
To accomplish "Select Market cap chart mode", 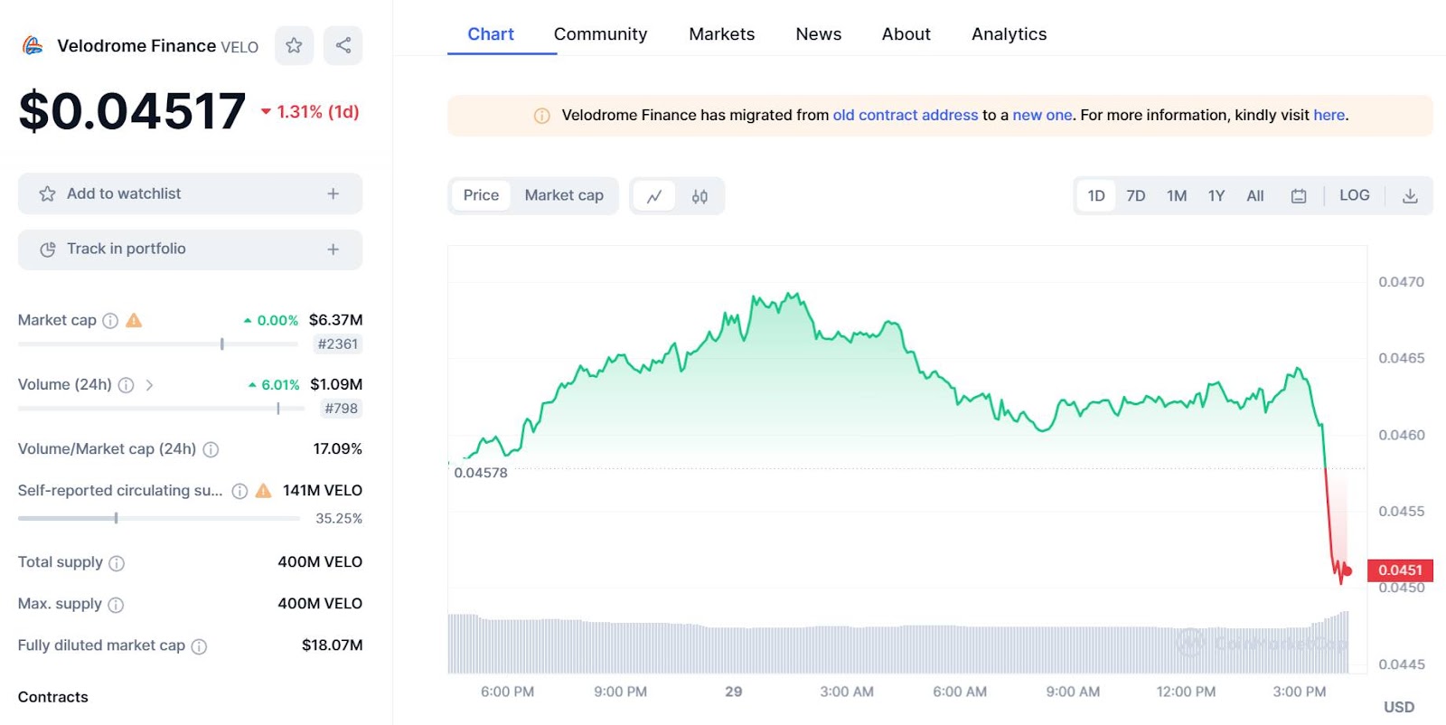I will (x=564, y=195).
